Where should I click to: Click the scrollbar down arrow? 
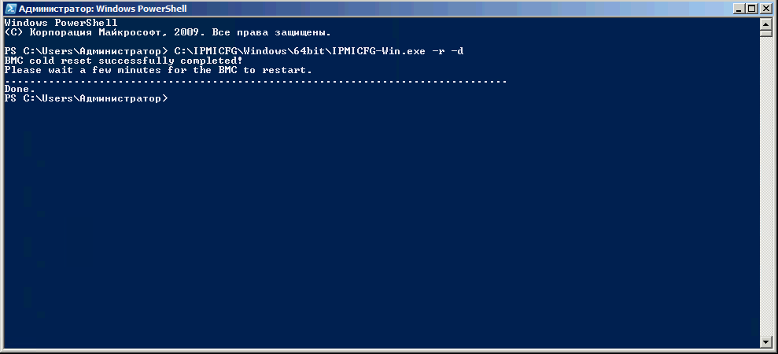tap(766, 342)
